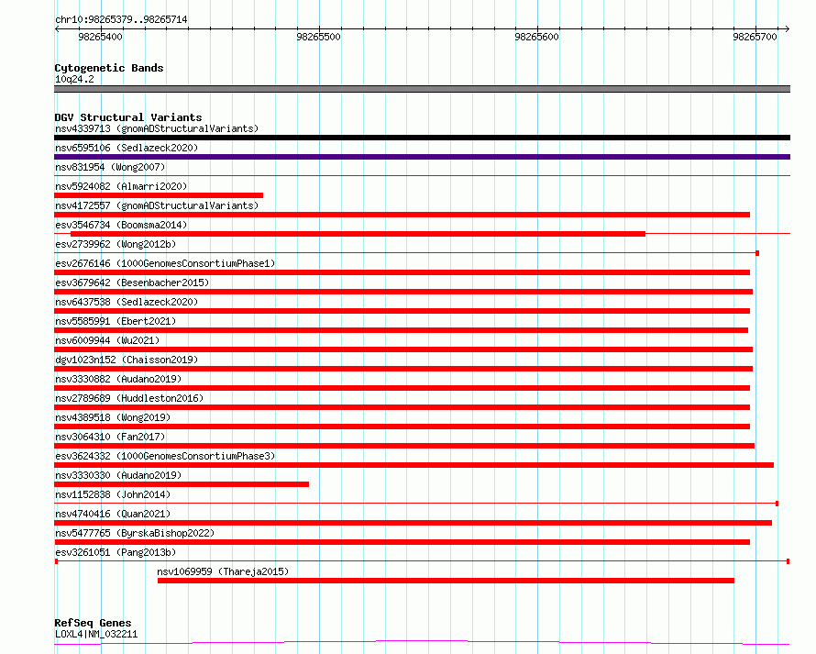
Task: Click the red esv3624332 variant bar
Action: [x=414, y=465]
